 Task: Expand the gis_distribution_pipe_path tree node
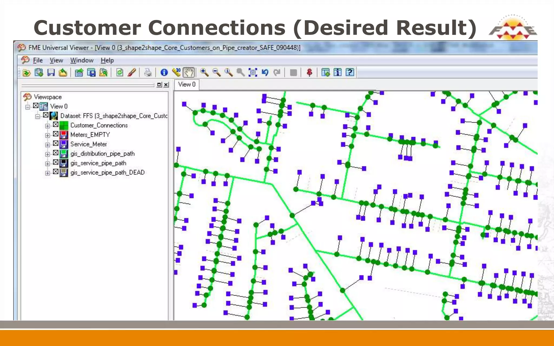click(x=48, y=154)
